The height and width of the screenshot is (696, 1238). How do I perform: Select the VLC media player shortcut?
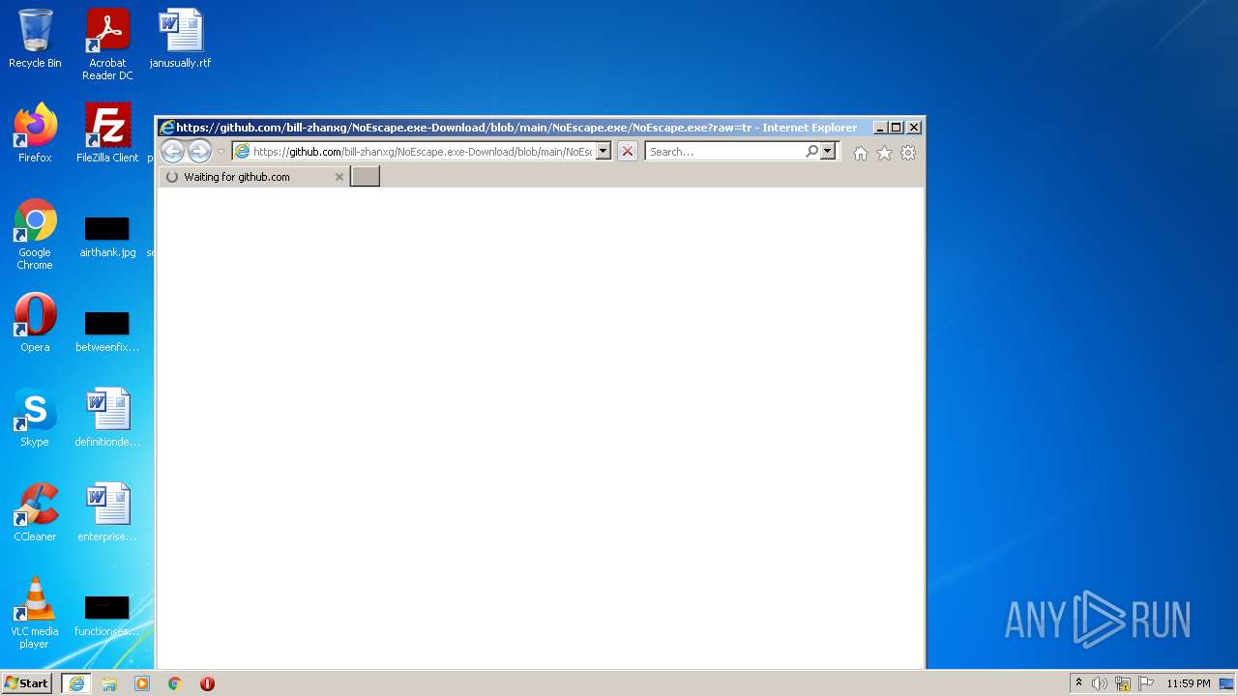coord(35,613)
